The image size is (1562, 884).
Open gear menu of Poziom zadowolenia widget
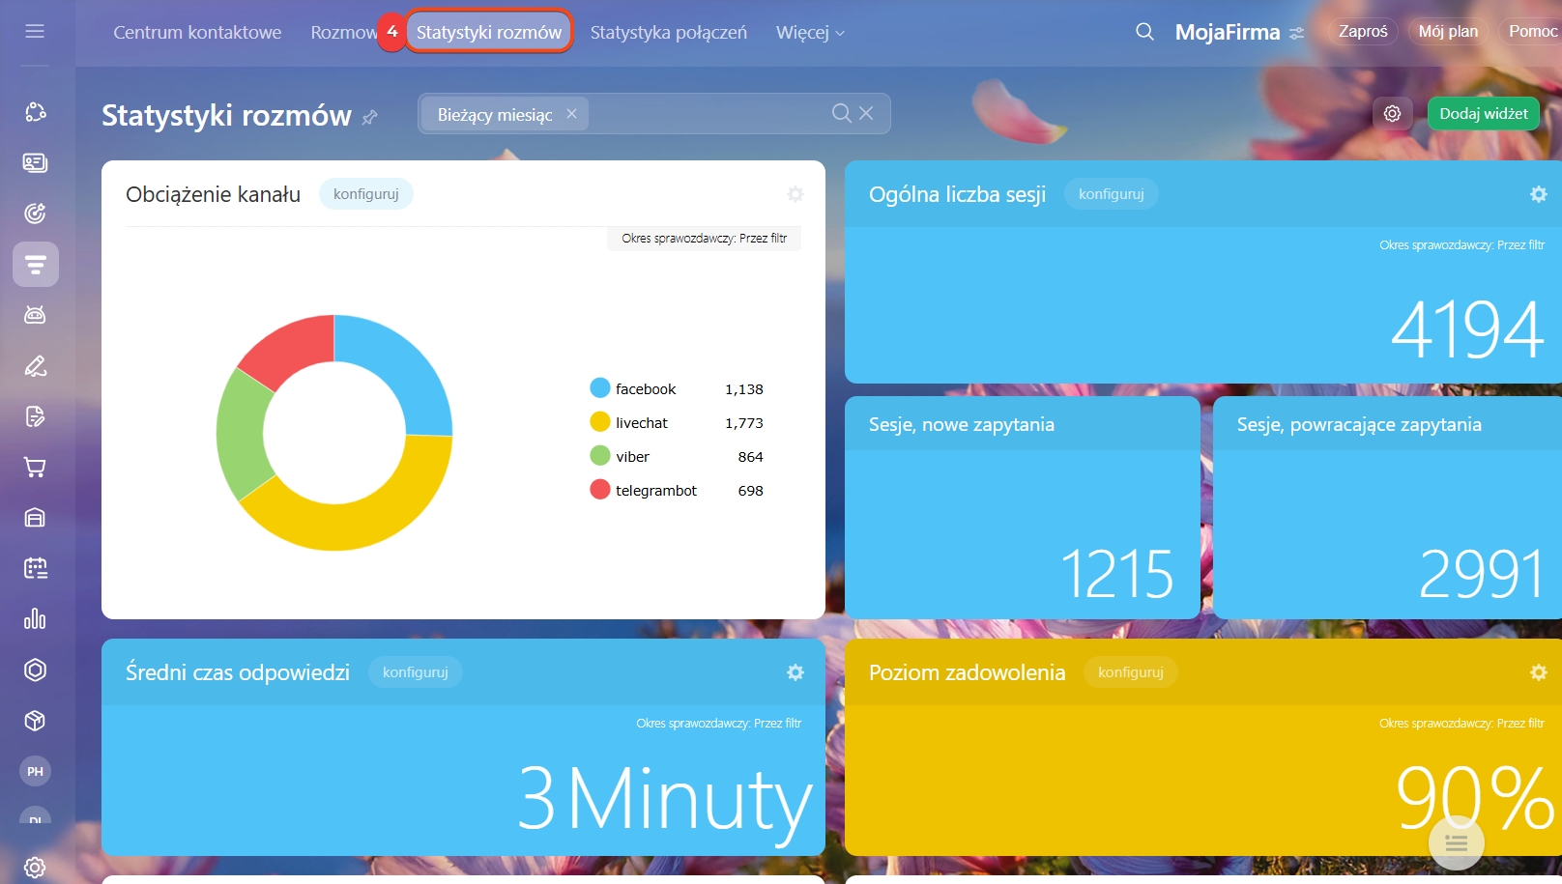(1539, 672)
